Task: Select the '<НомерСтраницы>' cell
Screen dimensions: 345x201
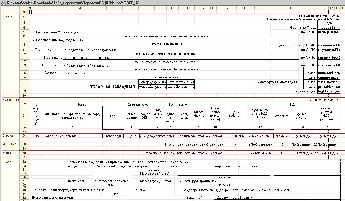Action: click(x=324, y=100)
